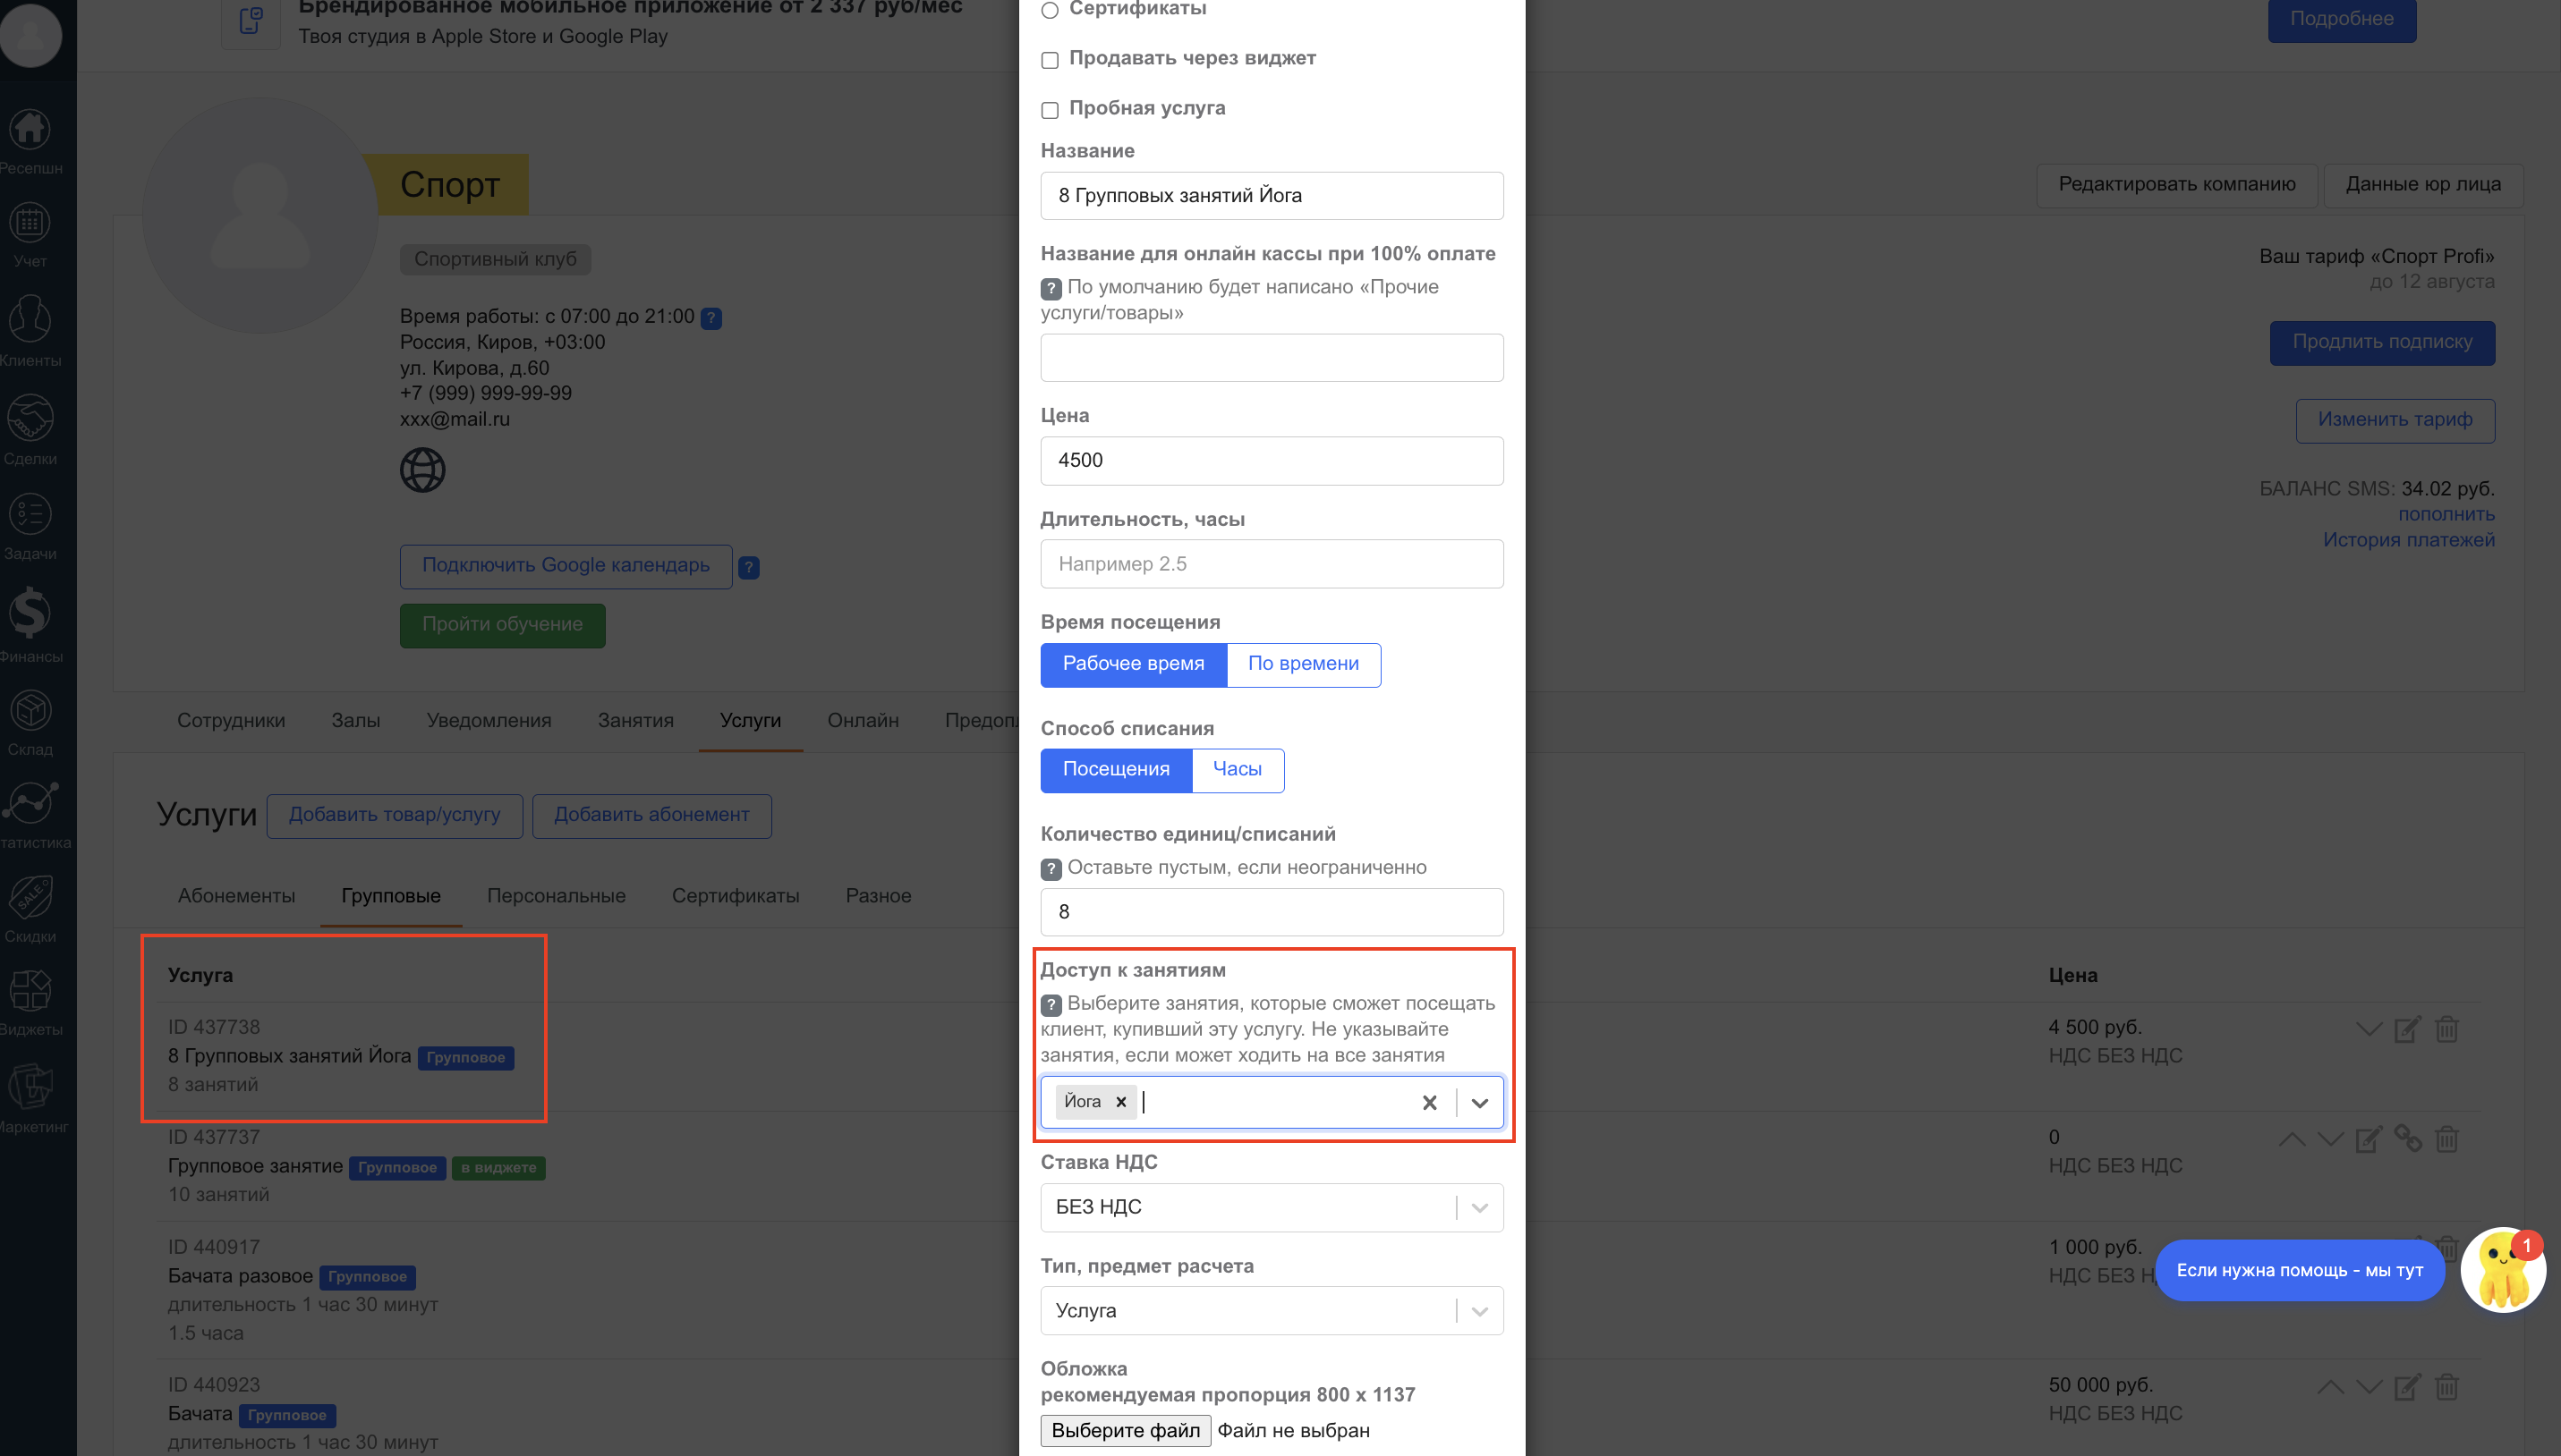
Task: Open Ставка НДС dropdown
Action: (x=1271, y=1207)
